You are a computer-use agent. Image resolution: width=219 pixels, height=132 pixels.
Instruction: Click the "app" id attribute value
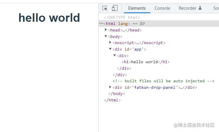click(138, 49)
